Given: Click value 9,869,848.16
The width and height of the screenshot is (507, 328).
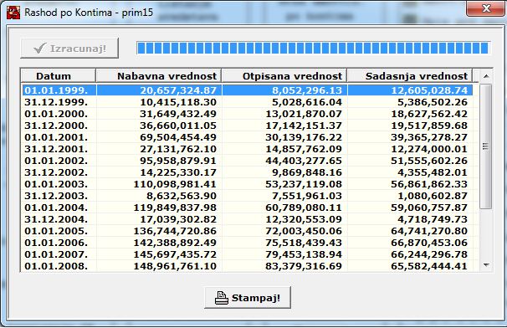Looking at the screenshot, I should click(x=306, y=172).
